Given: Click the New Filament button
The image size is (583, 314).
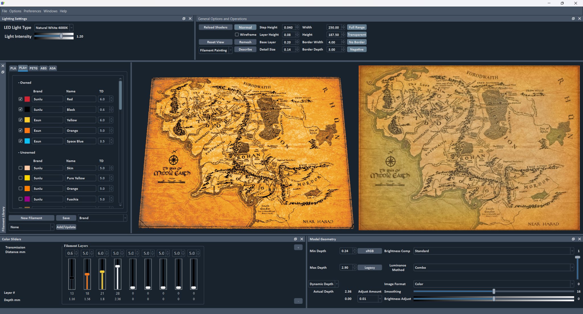Looking at the screenshot, I should click(31, 218).
